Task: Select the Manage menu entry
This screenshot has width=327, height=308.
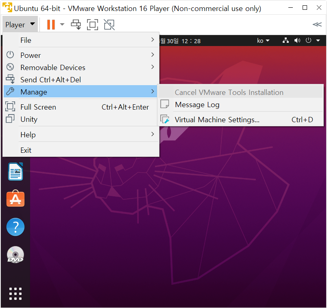Action: coord(81,92)
